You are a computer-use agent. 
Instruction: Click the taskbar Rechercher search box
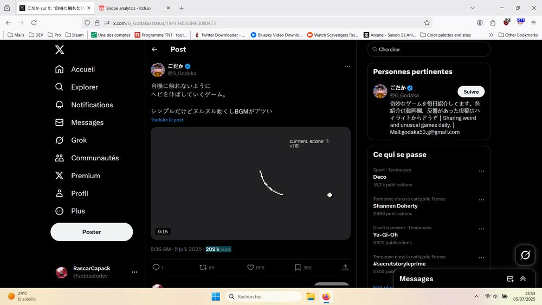(x=263, y=296)
